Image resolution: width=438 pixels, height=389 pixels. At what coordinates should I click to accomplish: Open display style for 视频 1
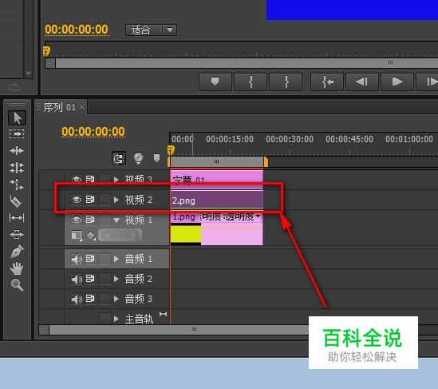[x=77, y=235]
